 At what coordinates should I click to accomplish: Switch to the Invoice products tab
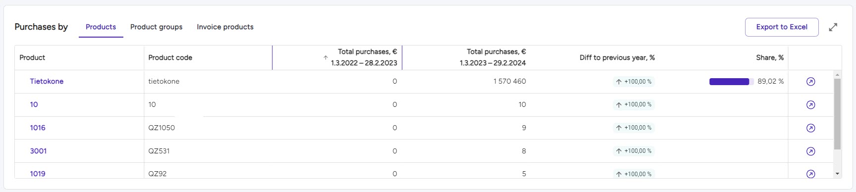(x=225, y=27)
